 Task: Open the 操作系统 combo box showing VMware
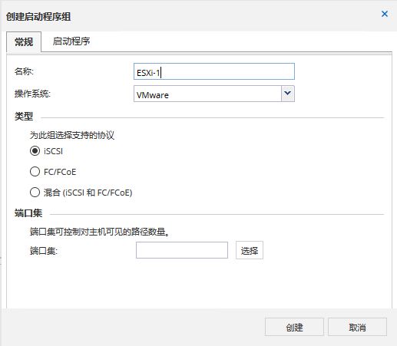(214, 94)
